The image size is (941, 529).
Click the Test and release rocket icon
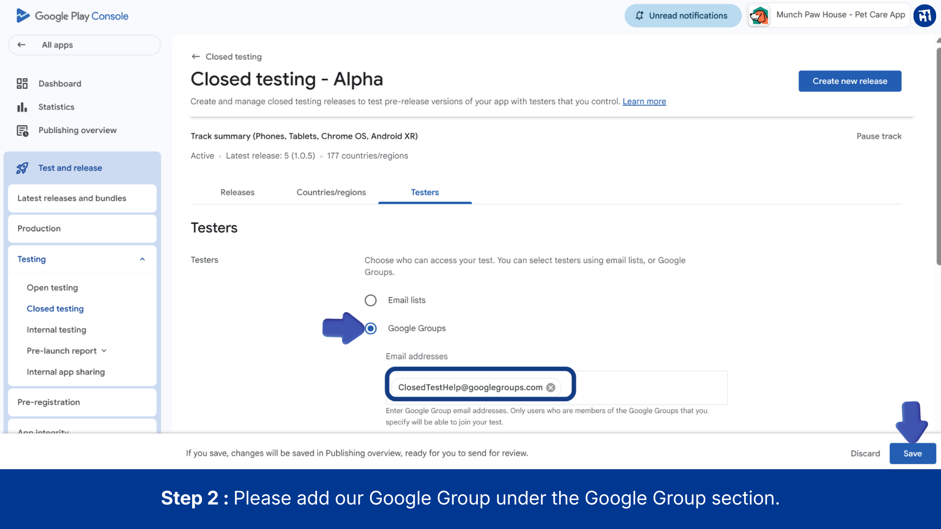(22, 168)
